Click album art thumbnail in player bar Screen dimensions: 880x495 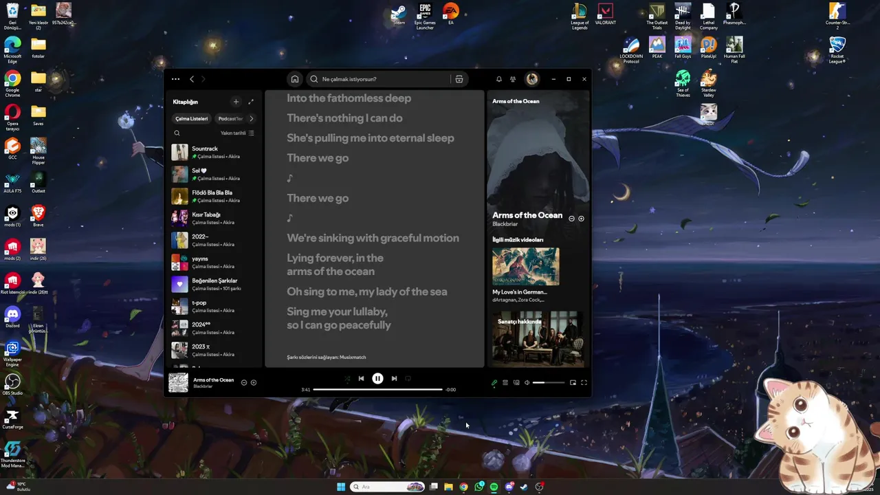pyautogui.click(x=178, y=383)
